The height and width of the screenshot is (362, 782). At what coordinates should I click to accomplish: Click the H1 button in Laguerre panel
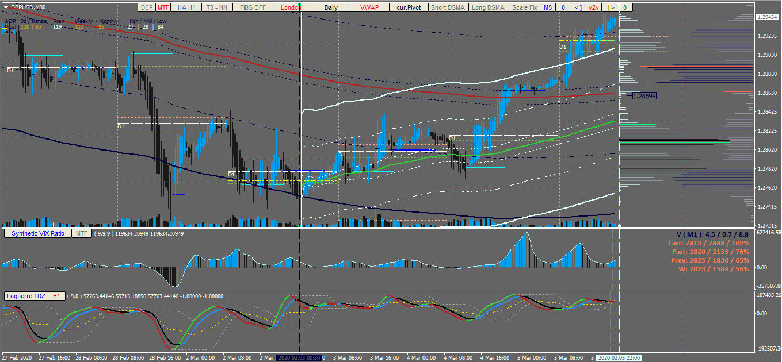pos(56,296)
